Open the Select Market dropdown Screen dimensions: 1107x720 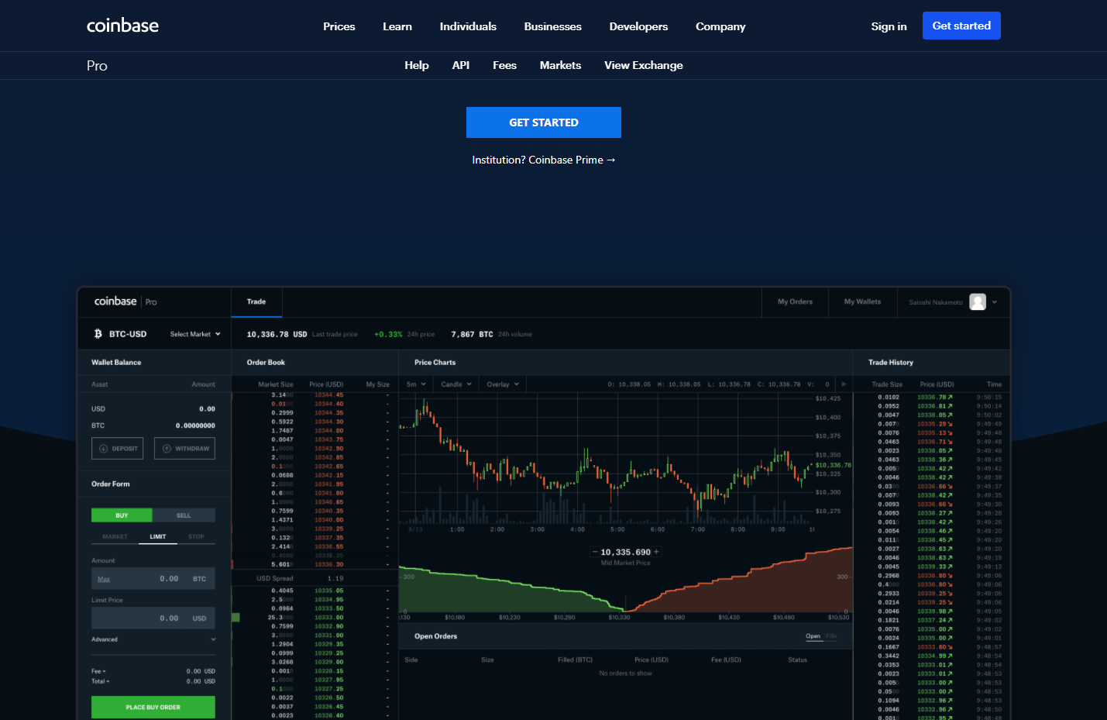195,334
